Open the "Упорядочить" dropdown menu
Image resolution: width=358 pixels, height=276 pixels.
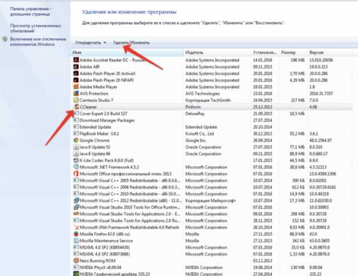coord(90,43)
